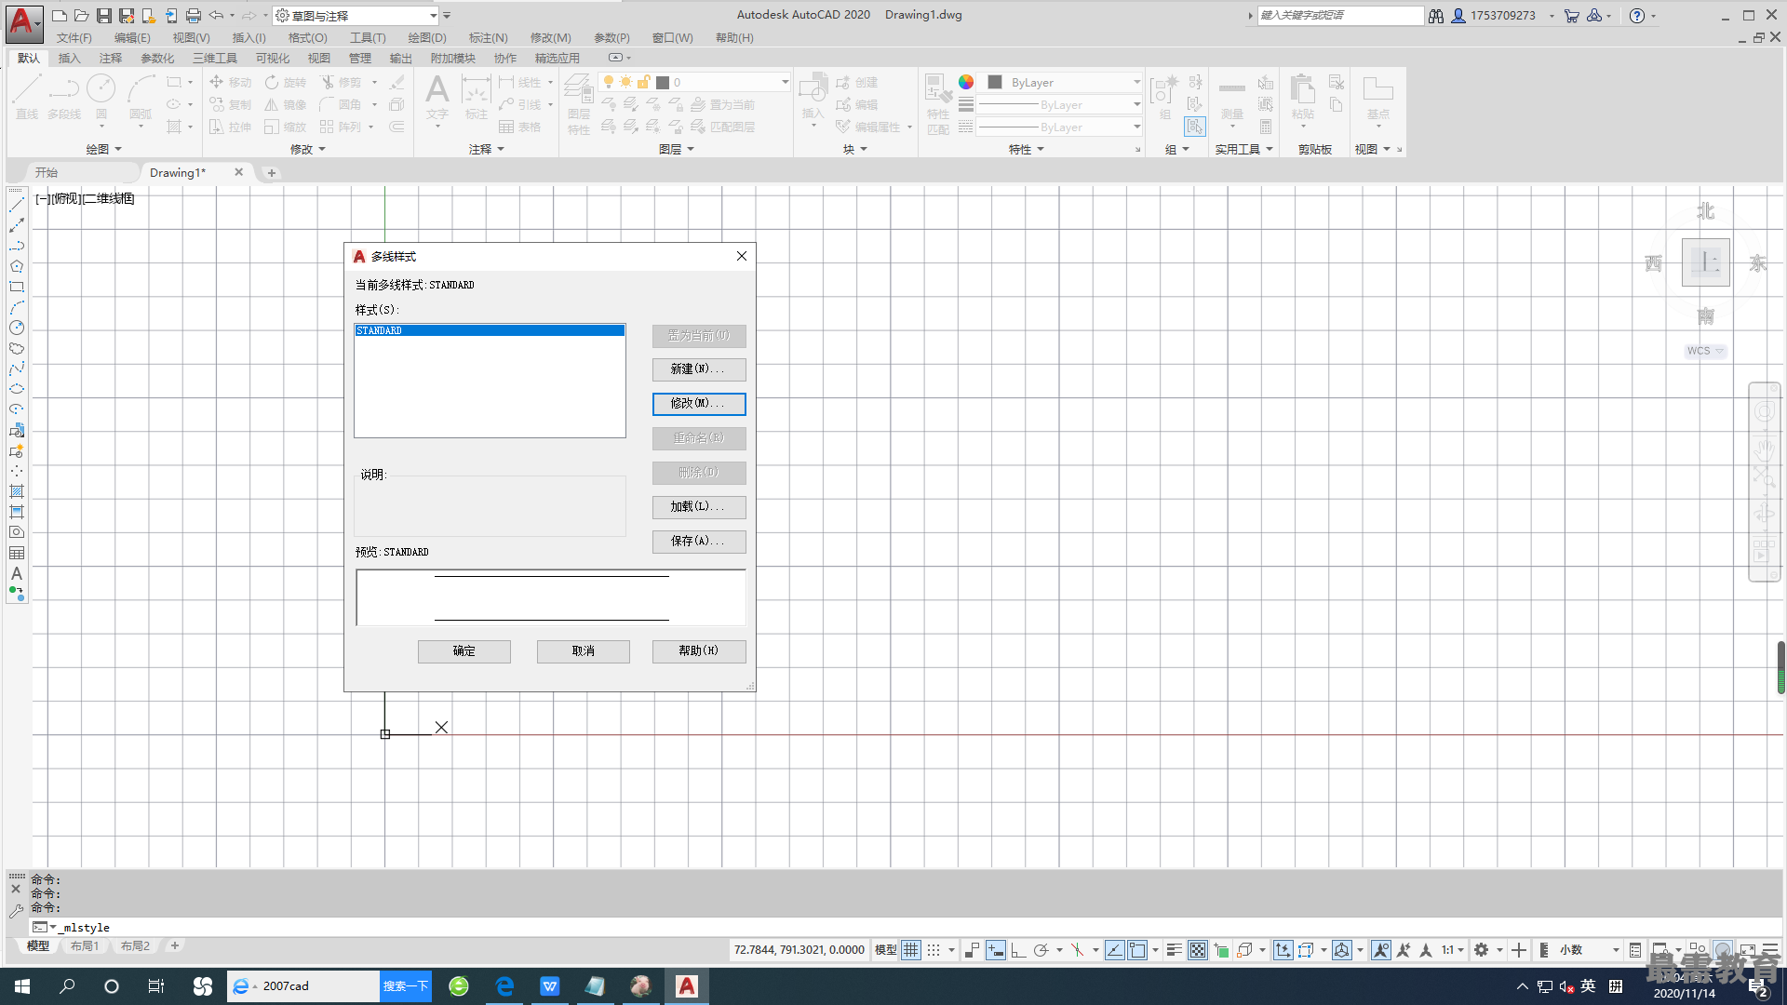This screenshot has height=1005, width=1787.
Task: Toggle ortho mode in the status bar
Action: click(1018, 950)
